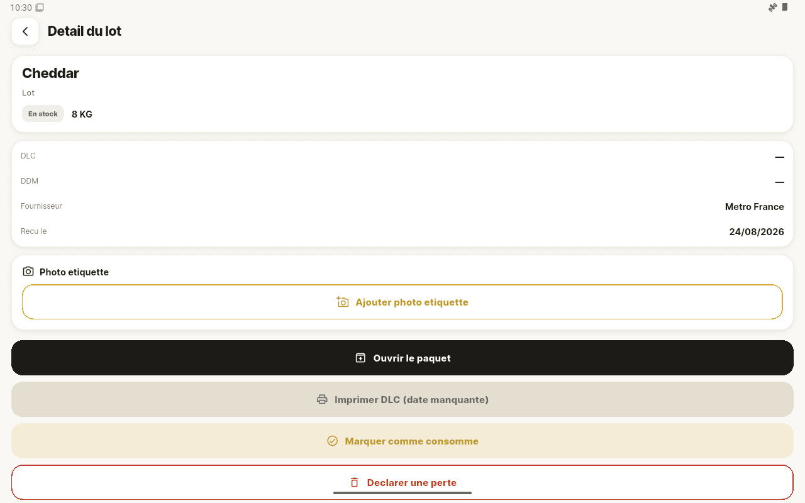Screen dimensions: 805x503
Task: Go back using the arrow button
Action: coord(25,31)
